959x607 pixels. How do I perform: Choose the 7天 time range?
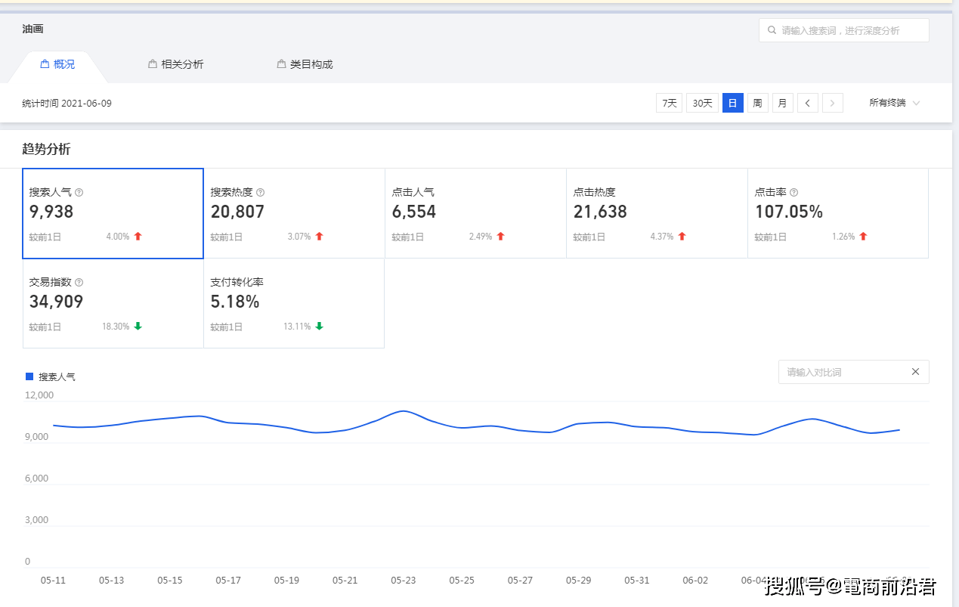click(x=669, y=103)
